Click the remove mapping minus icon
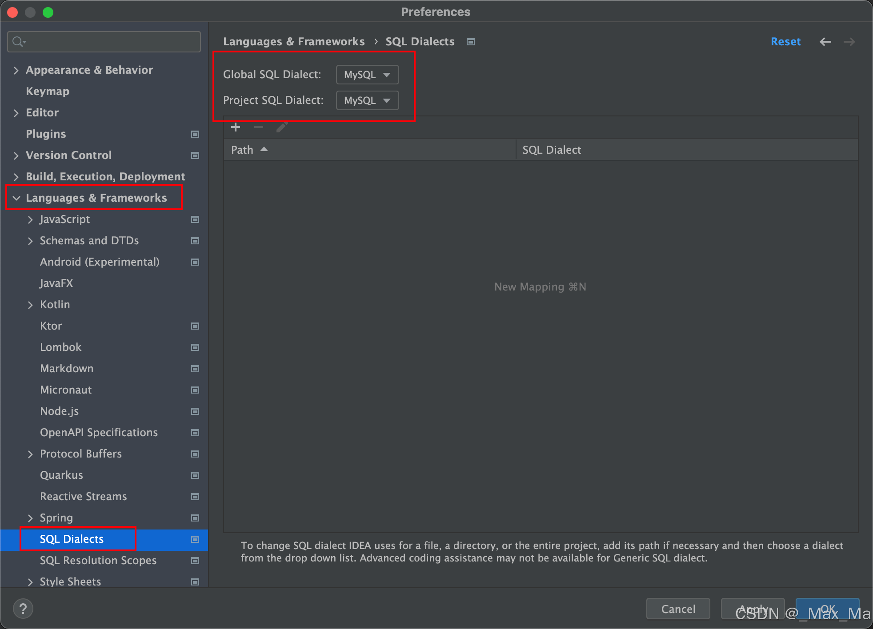Viewport: 873px width, 629px height. coord(259,127)
